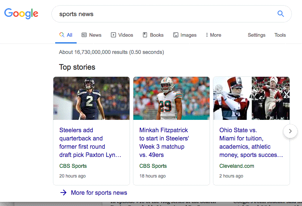Screen dimensions: 302x206
Task: Open the Ohio State vs. Miami story
Action: [251, 142]
